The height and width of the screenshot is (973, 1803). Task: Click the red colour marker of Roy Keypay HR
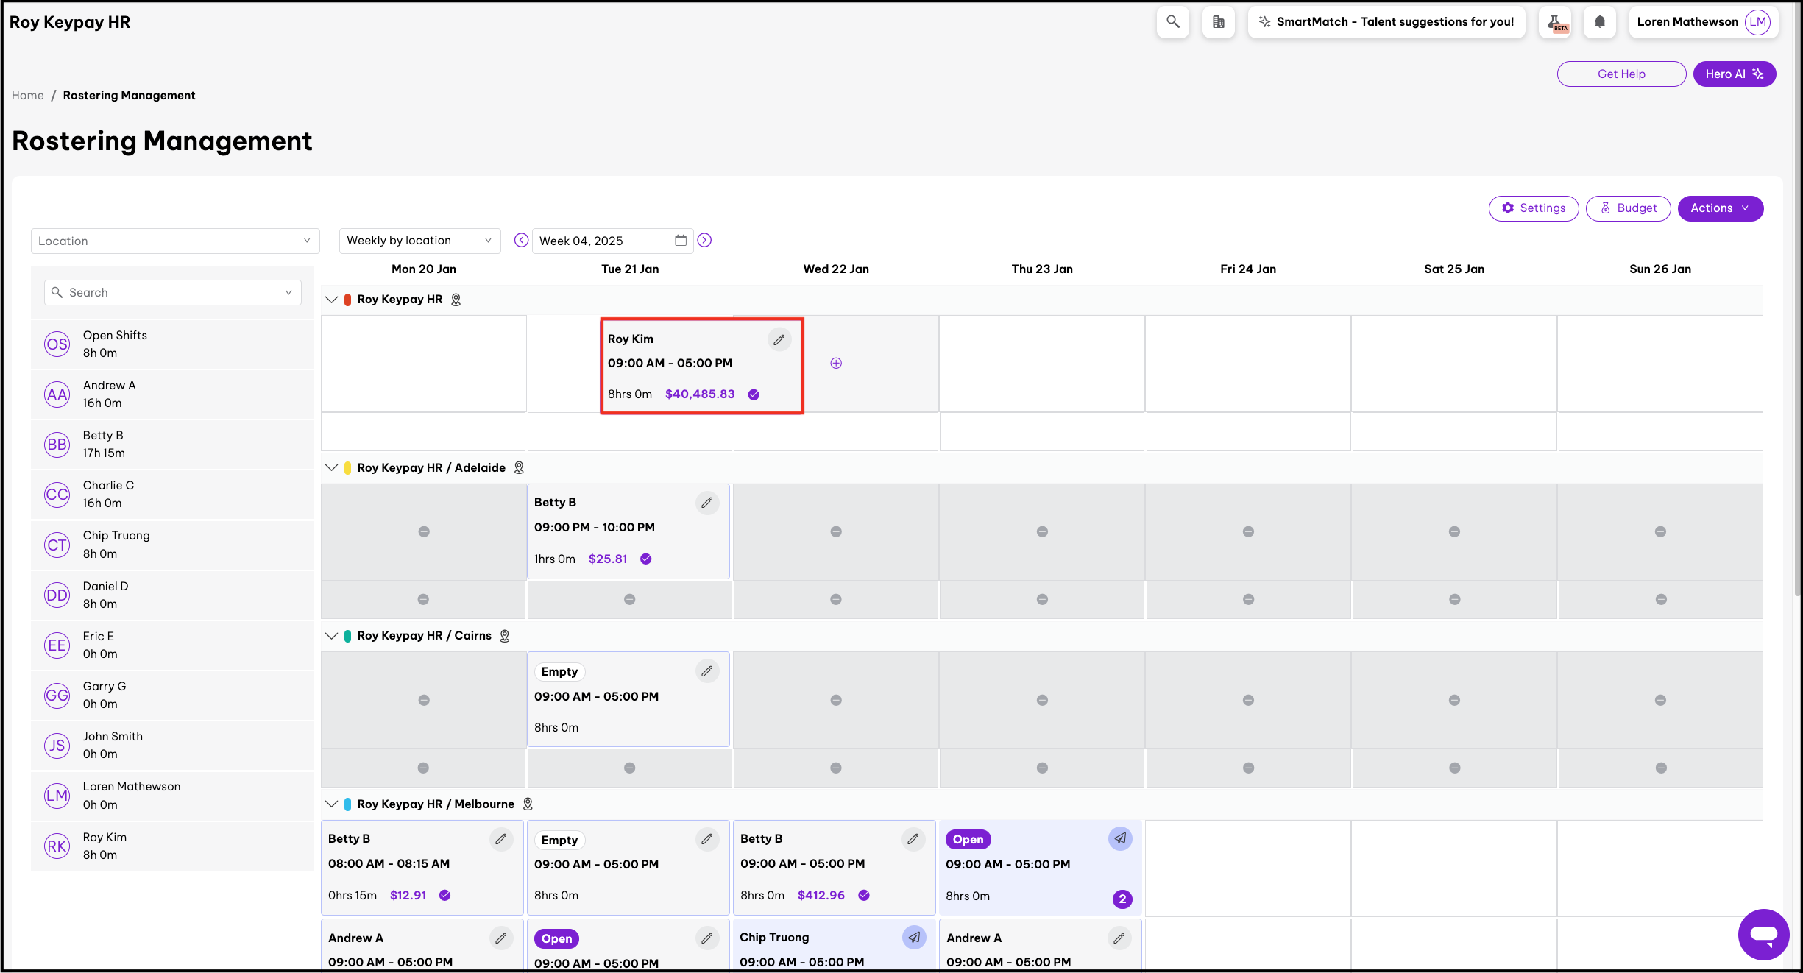tap(347, 300)
